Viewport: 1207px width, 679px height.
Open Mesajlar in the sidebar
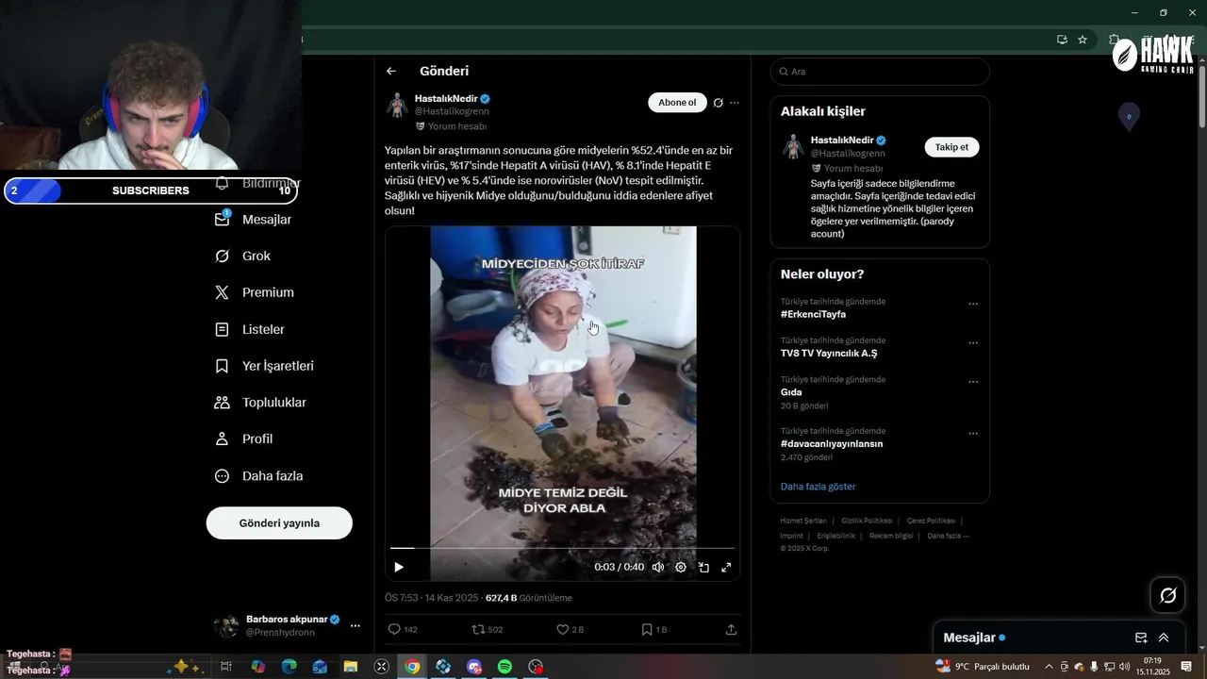pos(253,219)
